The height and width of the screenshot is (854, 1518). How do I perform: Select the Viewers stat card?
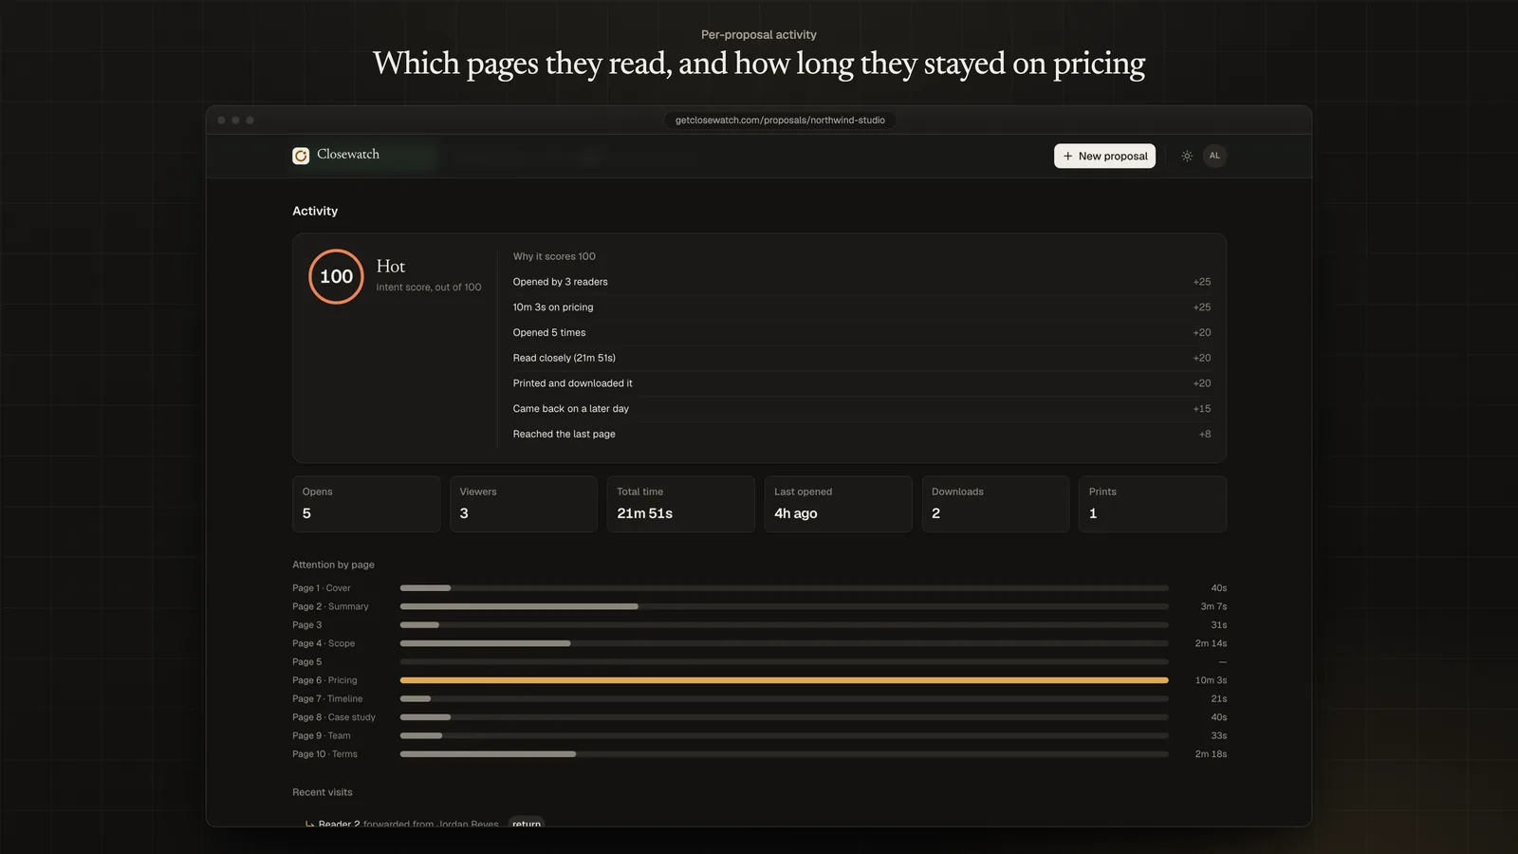pos(524,504)
